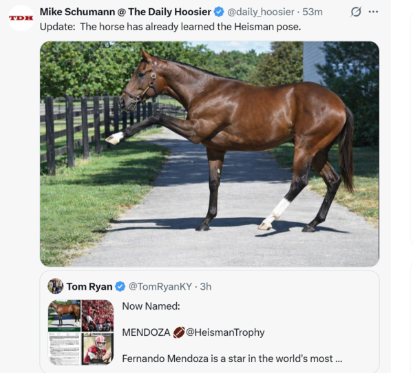413x373 pixels.
Task: Click the TDH profile avatar
Action: point(21,17)
